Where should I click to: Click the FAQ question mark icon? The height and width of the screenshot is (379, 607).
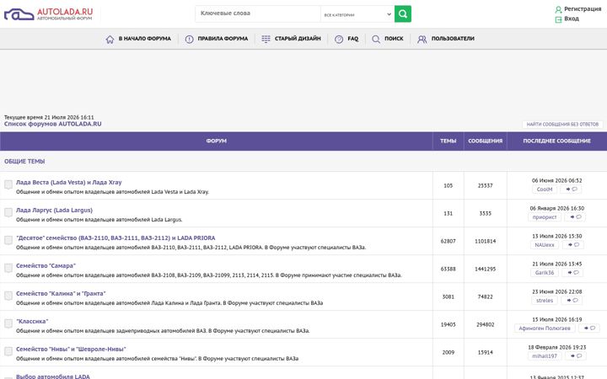pyautogui.click(x=339, y=39)
